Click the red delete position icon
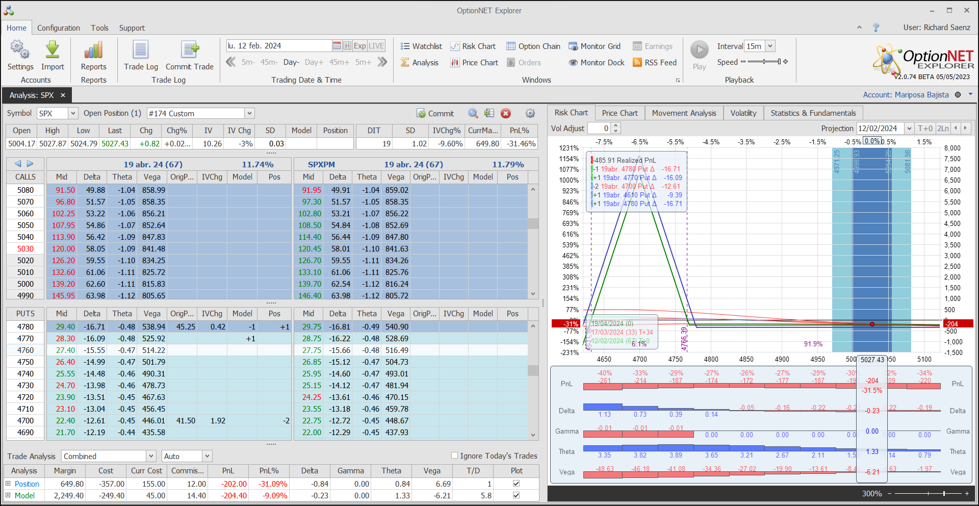The height and width of the screenshot is (506, 979). point(506,113)
